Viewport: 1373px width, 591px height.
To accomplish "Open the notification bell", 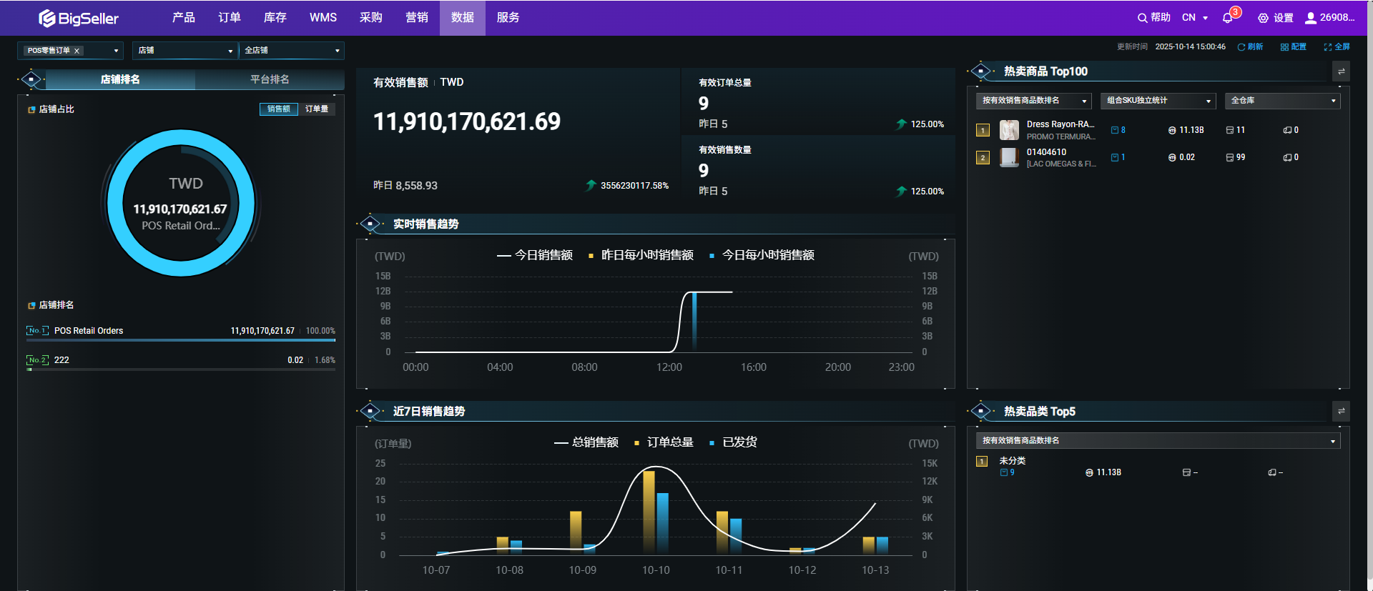I will click(1228, 18).
